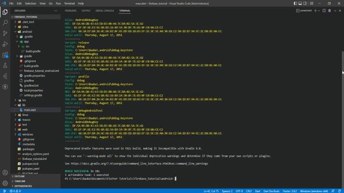This screenshot has height=193, width=344.
Task: Toggle primary side bar layout icon
Action: pos(295,4)
